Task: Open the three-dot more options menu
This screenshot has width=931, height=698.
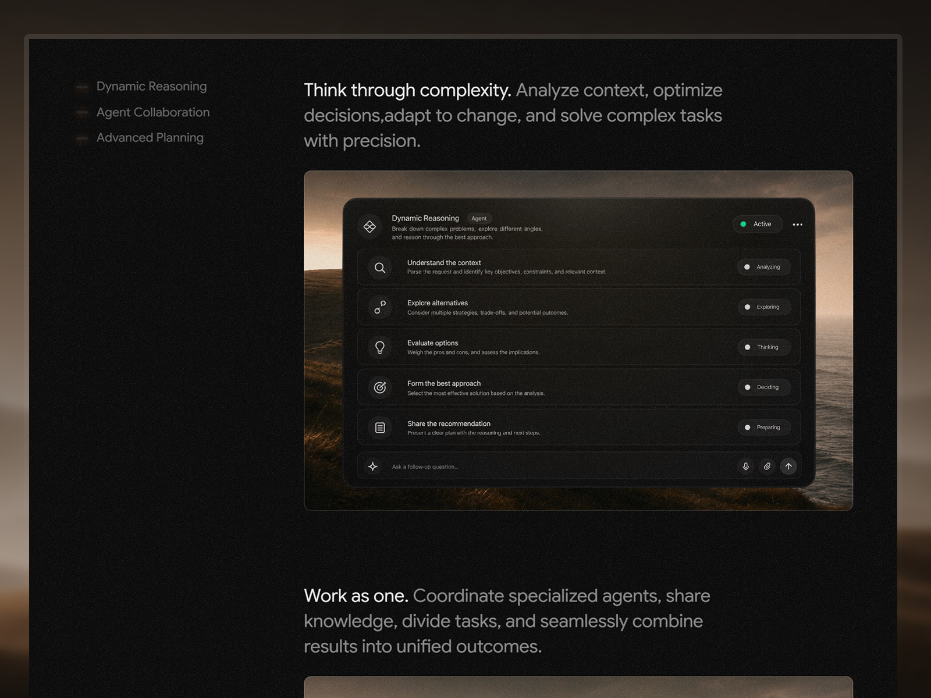Action: (x=798, y=225)
